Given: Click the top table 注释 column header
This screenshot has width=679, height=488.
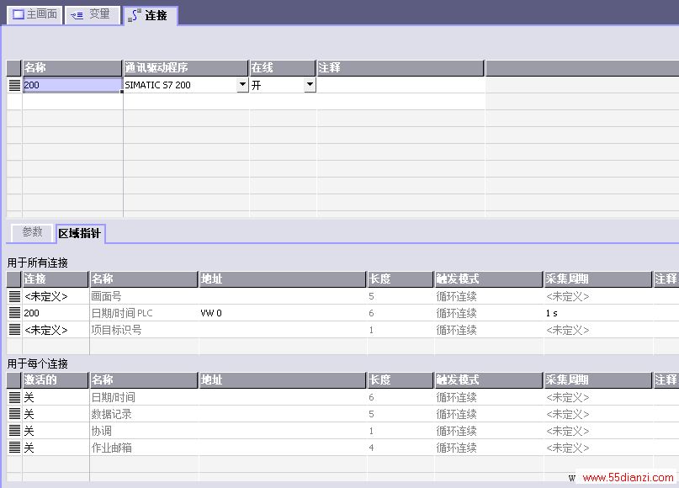Looking at the screenshot, I should [x=401, y=68].
